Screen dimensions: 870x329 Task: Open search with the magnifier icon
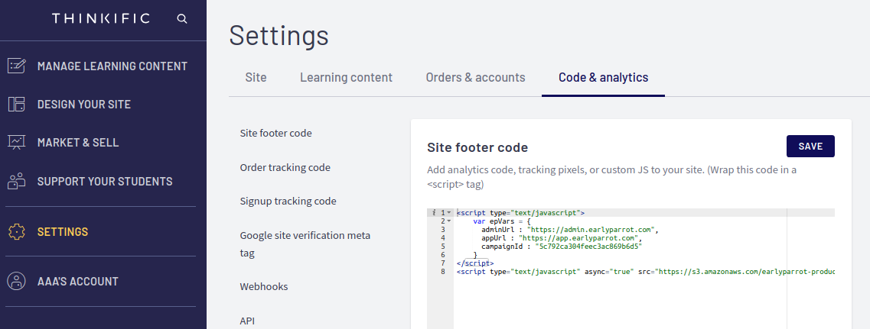coord(182,19)
